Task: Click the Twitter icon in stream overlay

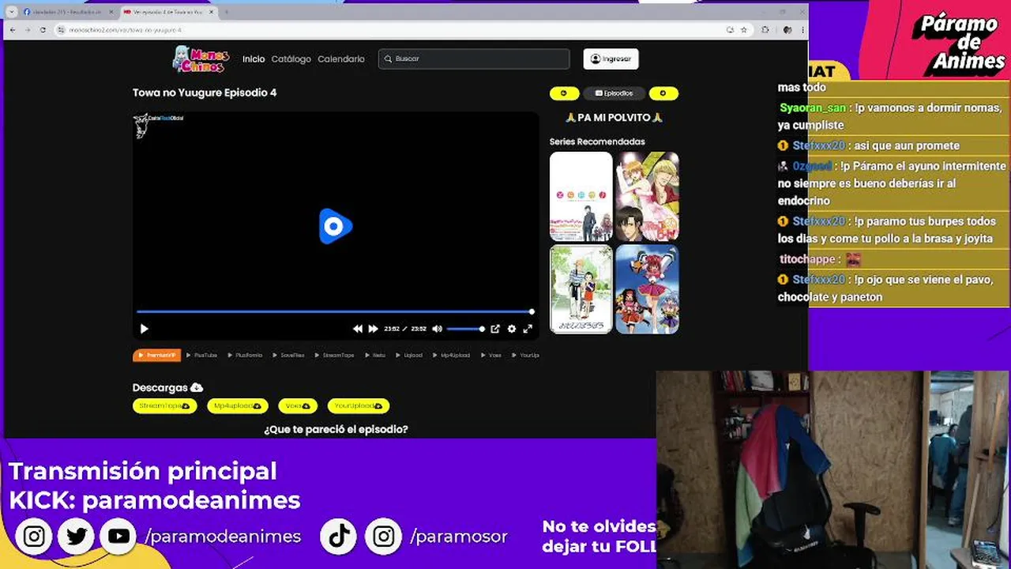Action: tap(77, 537)
